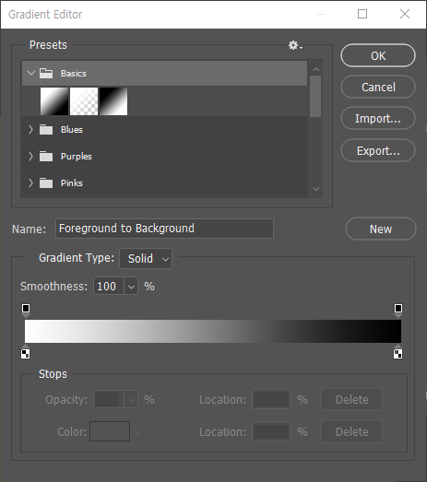The image size is (427, 482).
Task: Select the Blues folder label
Action: pos(72,129)
